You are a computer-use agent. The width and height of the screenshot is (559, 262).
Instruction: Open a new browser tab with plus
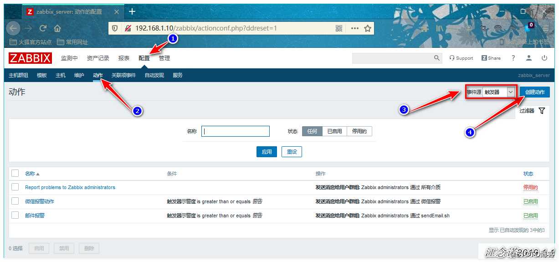coord(132,11)
